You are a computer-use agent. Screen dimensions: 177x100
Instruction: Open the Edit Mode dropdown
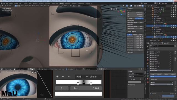pyautogui.click(x=9, y=6)
